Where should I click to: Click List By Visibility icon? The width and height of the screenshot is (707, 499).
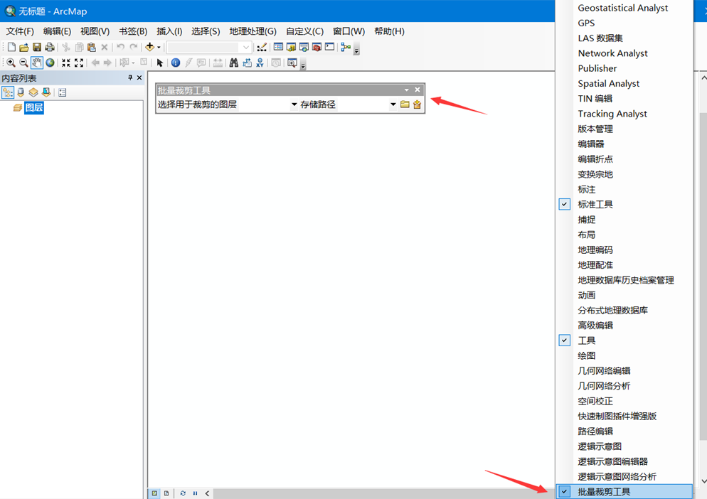33,92
